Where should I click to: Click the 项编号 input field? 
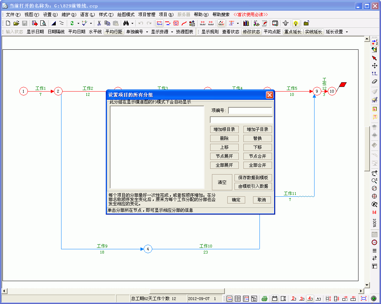click(250, 111)
